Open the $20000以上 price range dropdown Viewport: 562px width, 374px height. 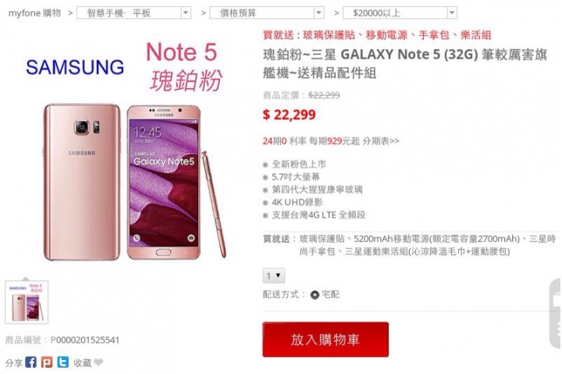400,13
